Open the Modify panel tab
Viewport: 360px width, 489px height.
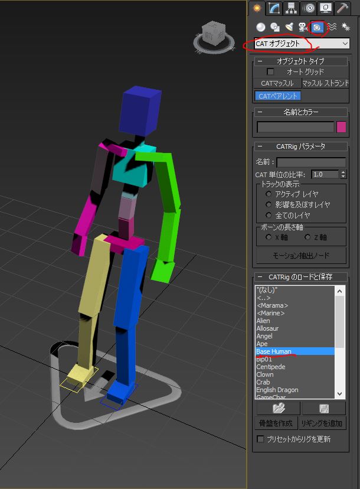point(273,8)
